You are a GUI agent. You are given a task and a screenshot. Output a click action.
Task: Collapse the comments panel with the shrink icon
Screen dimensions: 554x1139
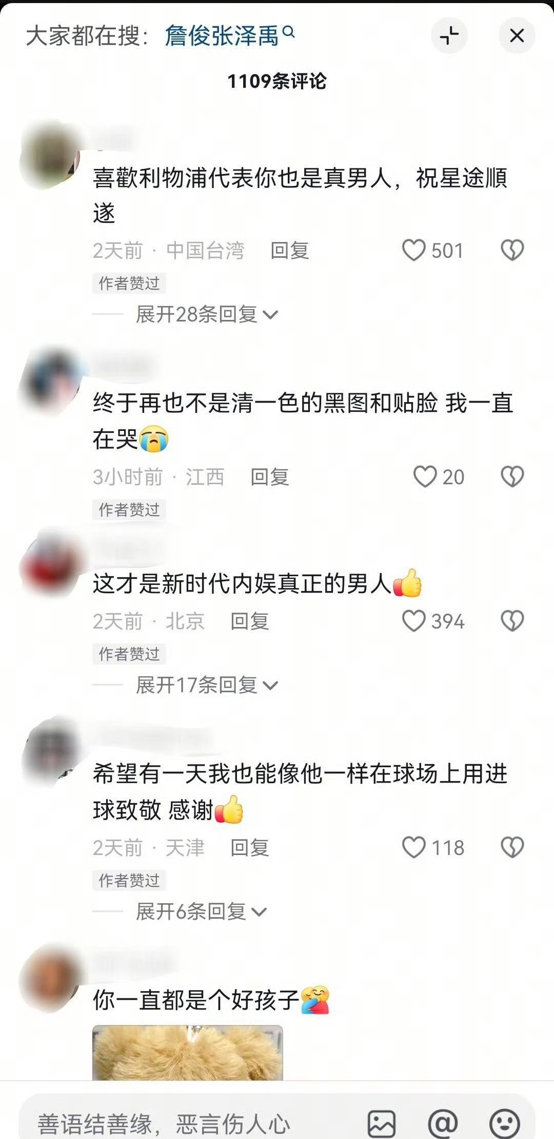449,35
